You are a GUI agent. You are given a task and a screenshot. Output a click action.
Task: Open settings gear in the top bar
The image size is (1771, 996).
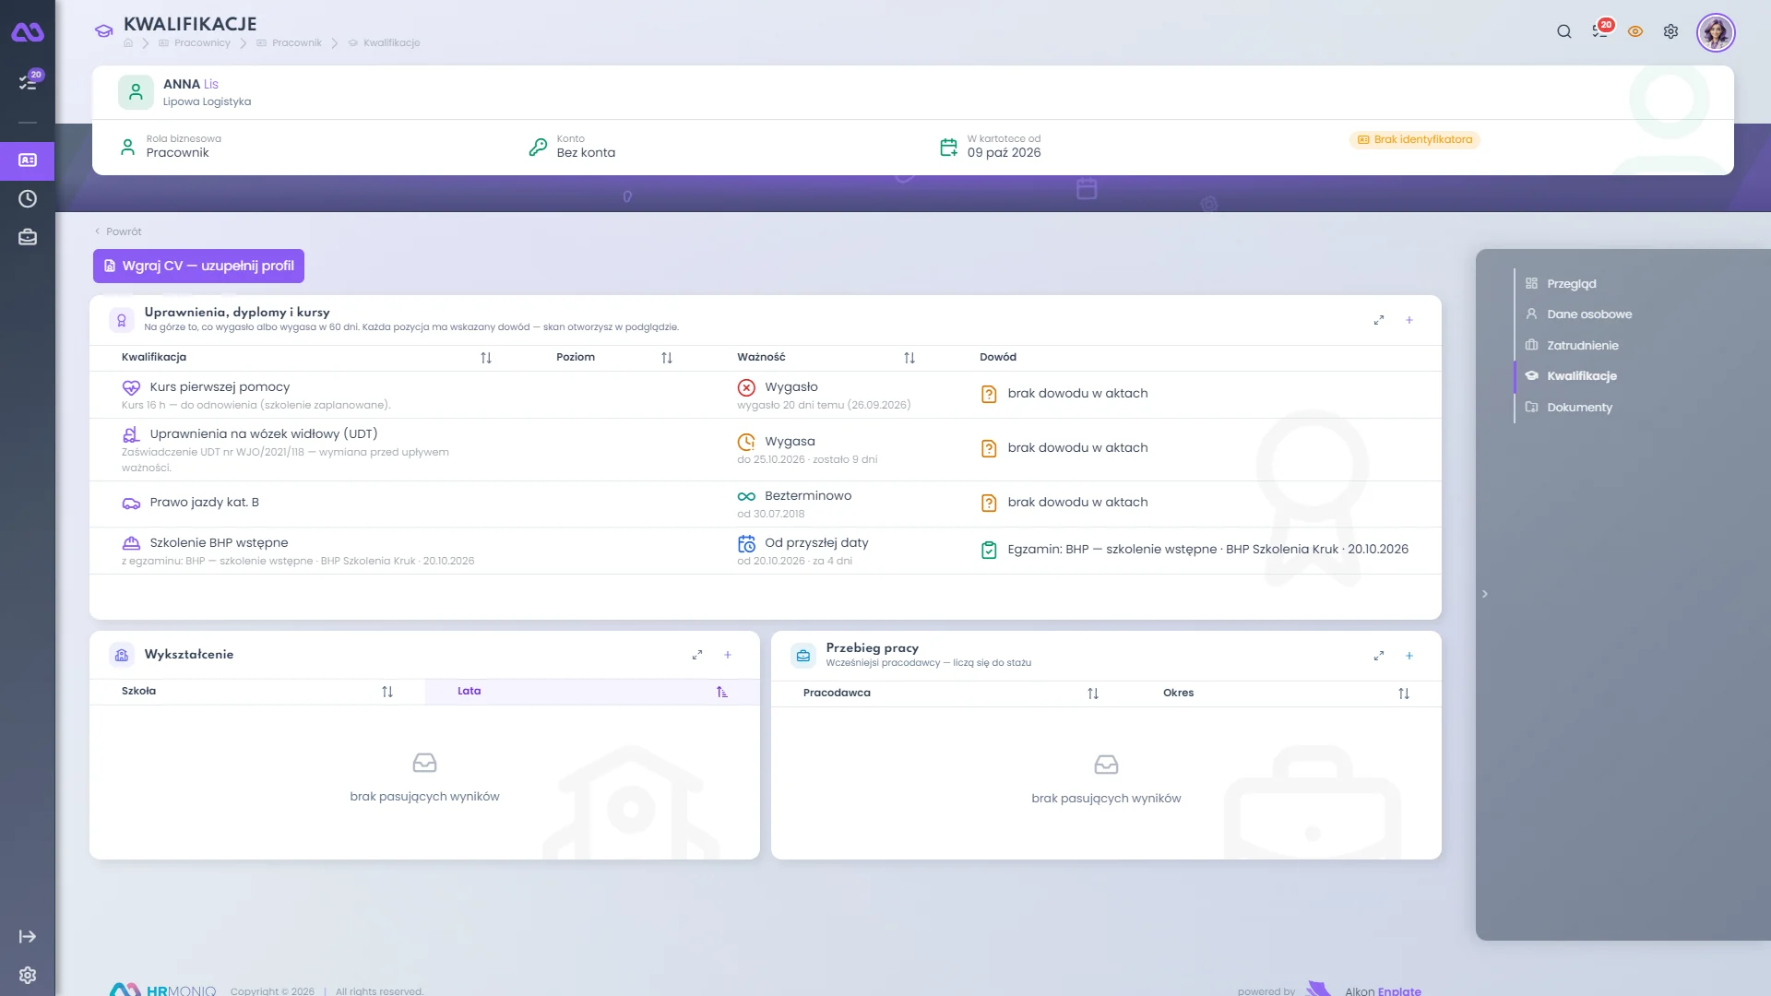point(1670,31)
